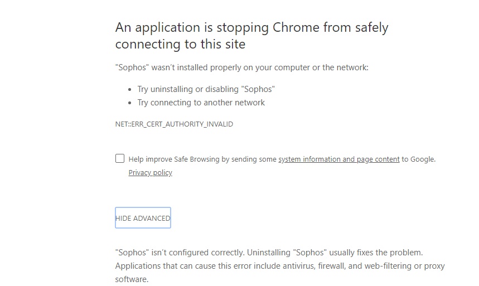Select the 'Try uninstalling or disabling Sophos' suggestion
The height and width of the screenshot is (286, 479).
(x=206, y=89)
